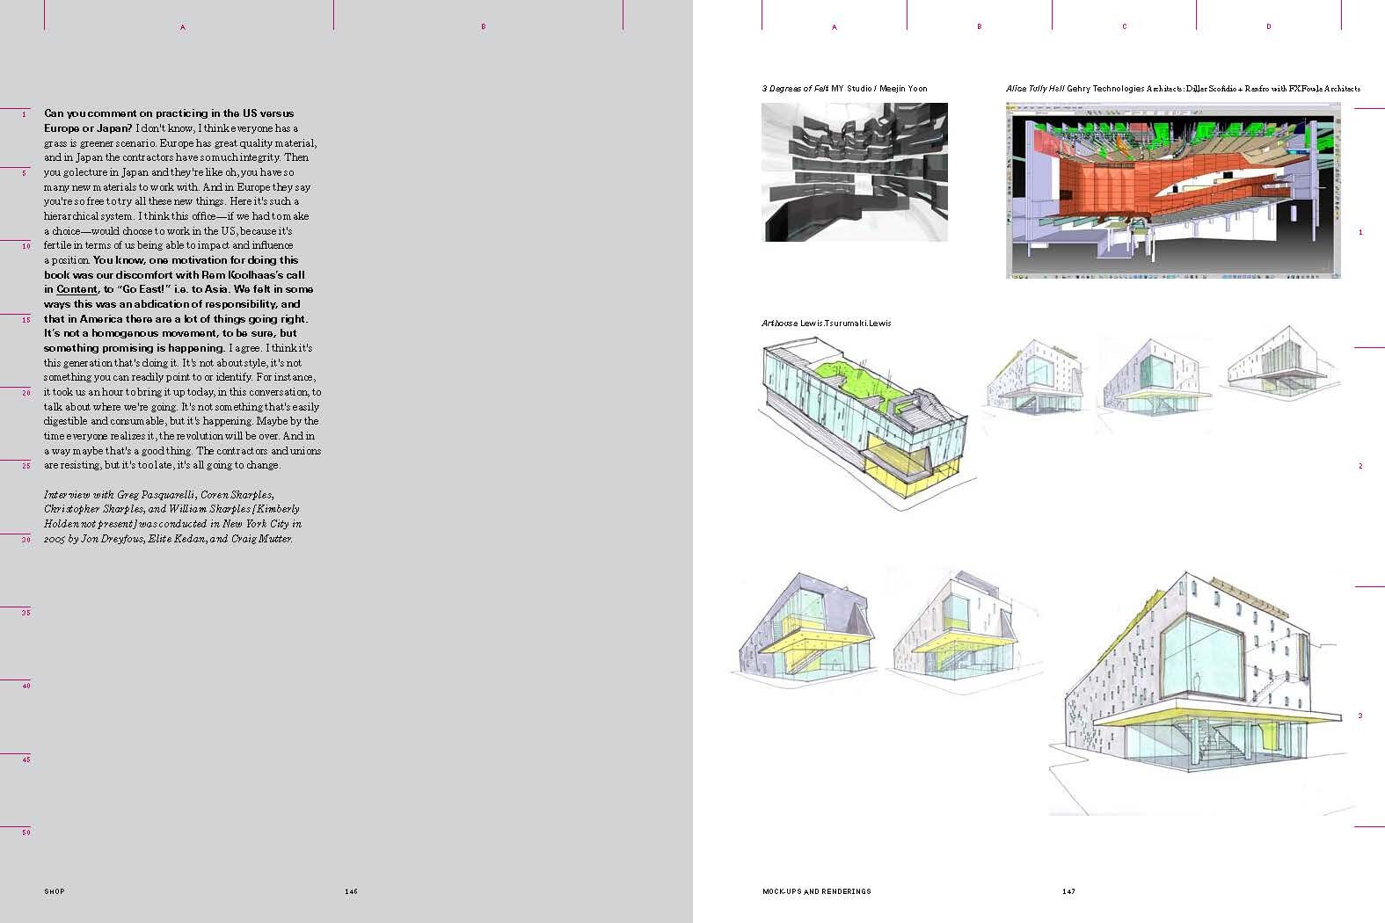The width and height of the screenshot is (1385, 923).
Task: Click page number 147 in the footer
Action: (x=1068, y=891)
